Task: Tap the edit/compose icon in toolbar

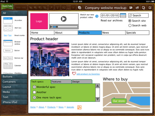Action: point(150,8)
